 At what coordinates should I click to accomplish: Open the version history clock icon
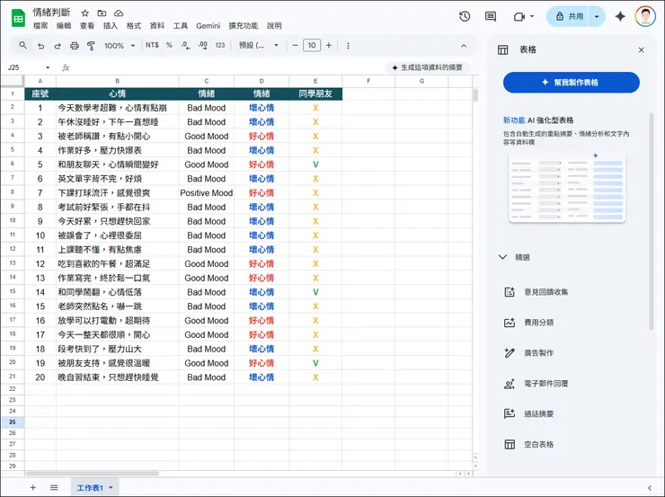[465, 16]
